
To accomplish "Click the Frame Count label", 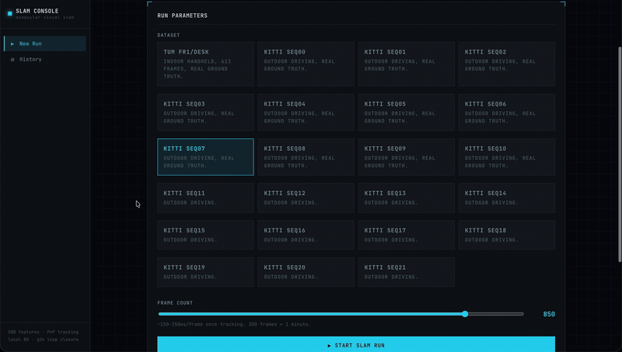I will [175, 303].
